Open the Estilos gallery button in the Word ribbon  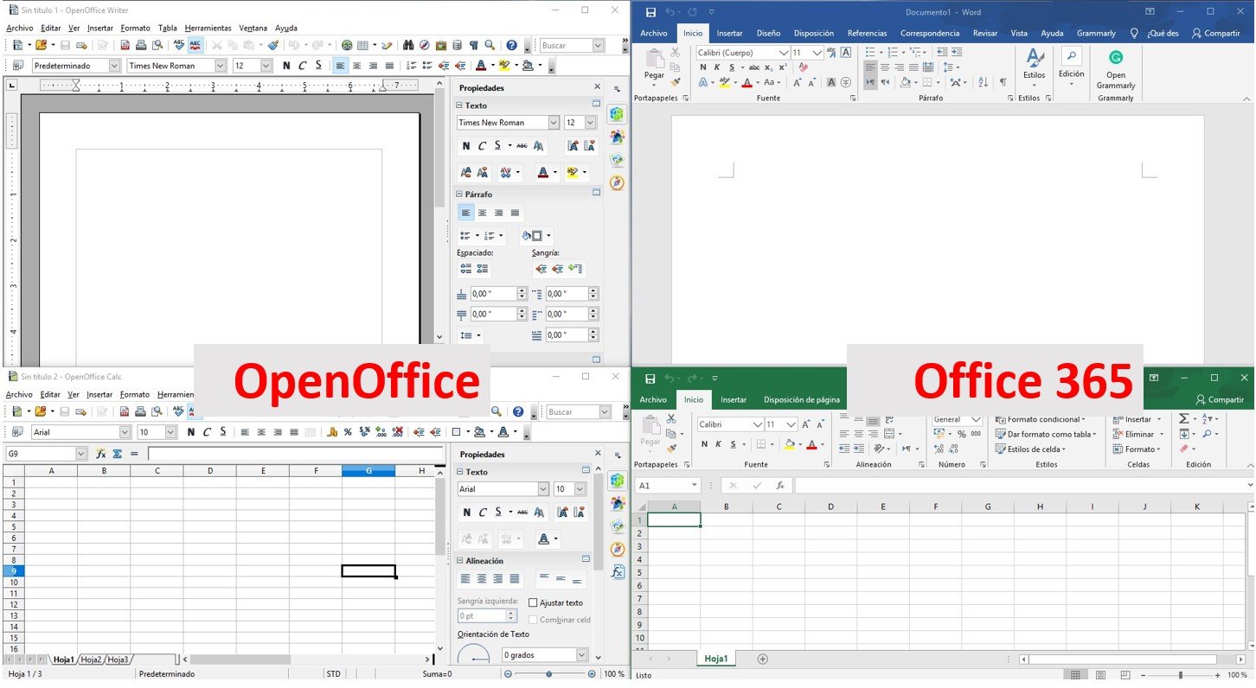[1034, 67]
